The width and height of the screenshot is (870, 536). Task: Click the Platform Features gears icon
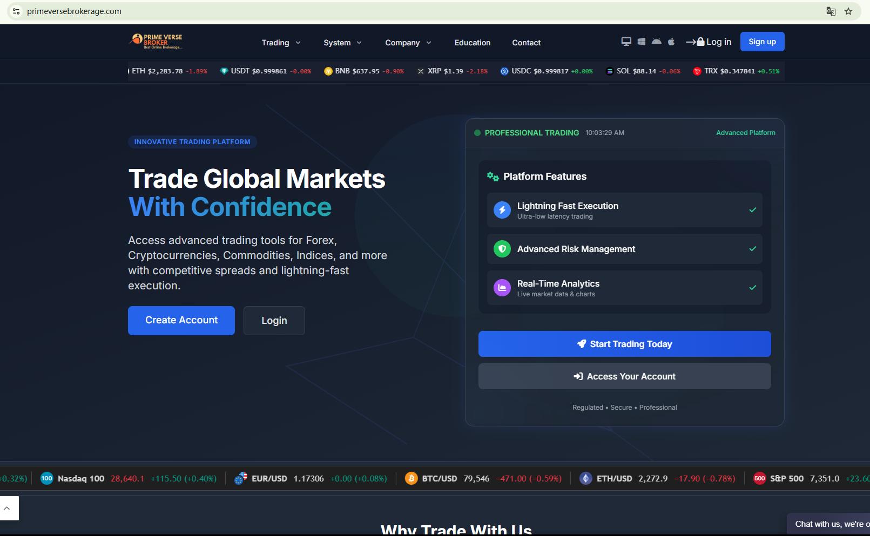(493, 177)
